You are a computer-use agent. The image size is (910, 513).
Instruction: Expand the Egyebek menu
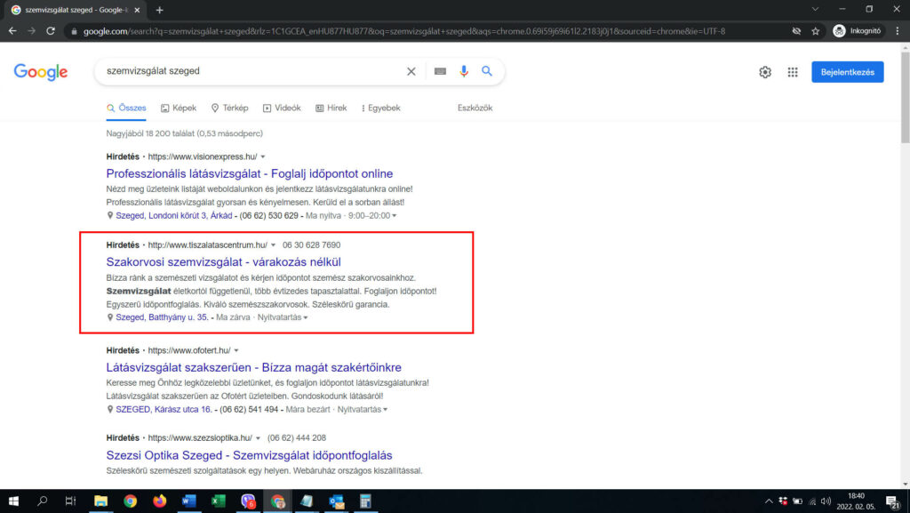coord(380,108)
